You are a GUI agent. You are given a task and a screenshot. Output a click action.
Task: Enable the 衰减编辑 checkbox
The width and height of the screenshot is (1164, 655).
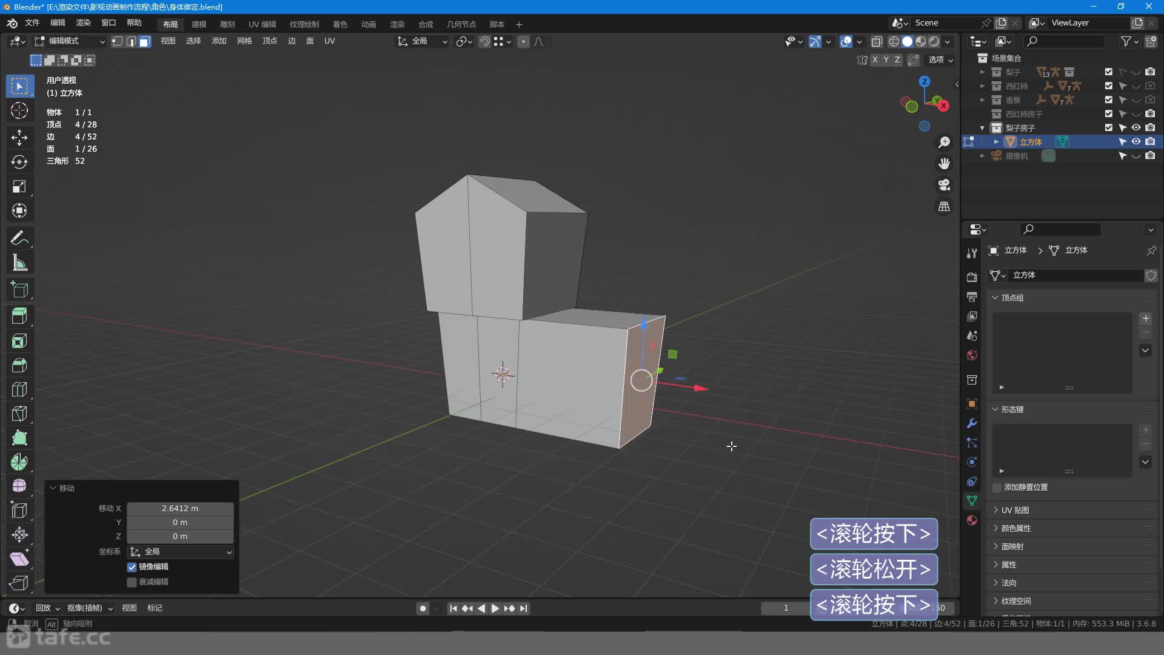[x=132, y=582]
